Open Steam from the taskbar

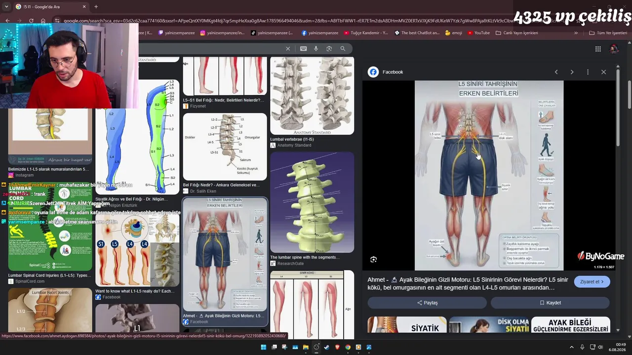[x=327, y=347]
